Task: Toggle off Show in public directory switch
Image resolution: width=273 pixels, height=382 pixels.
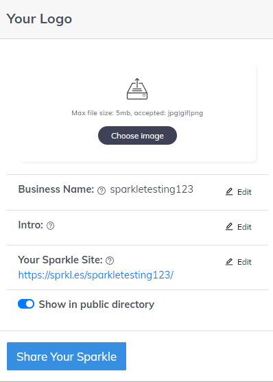Action: pyautogui.click(x=26, y=304)
